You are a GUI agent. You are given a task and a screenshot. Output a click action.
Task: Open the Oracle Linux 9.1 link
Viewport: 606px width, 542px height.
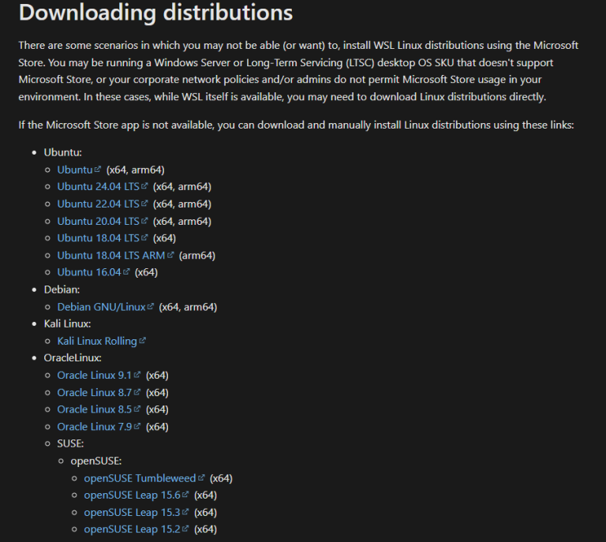(x=99, y=375)
